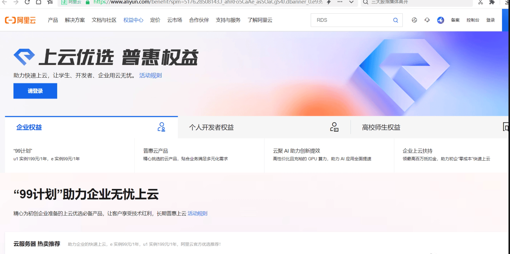510x254 pixels.
Task: Click text 高性价比且充裕的 GPU 算力
Action: pos(300,159)
